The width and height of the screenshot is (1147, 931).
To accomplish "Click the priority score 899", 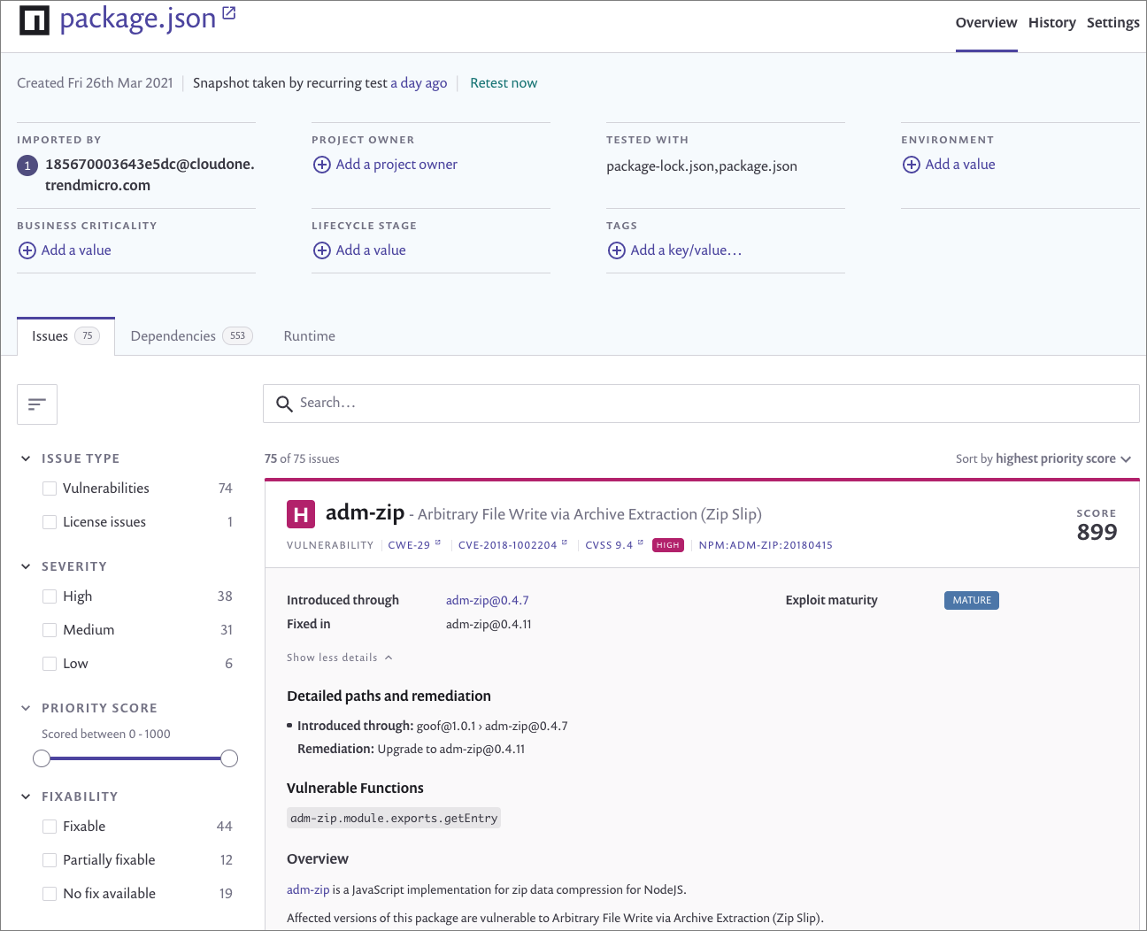I will (1097, 533).
